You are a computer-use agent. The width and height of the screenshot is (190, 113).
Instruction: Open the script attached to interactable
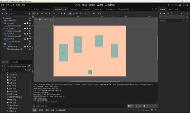27,47
